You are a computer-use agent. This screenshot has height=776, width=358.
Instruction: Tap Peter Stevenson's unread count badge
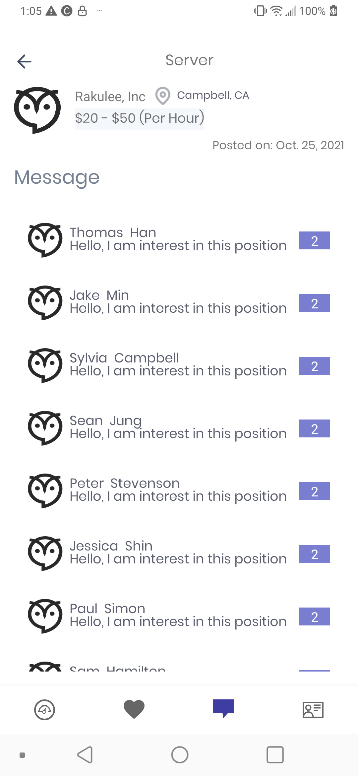pyautogui.click(x=315, y=491)
